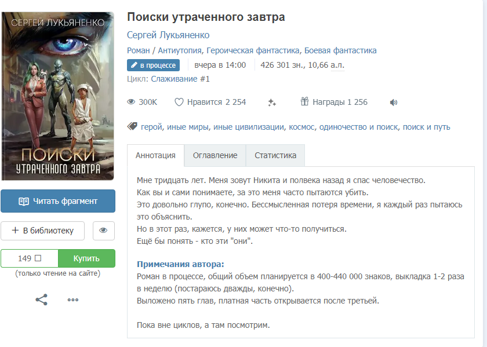
Task: Click the 'в процессе' status badge
Action: 153,65
